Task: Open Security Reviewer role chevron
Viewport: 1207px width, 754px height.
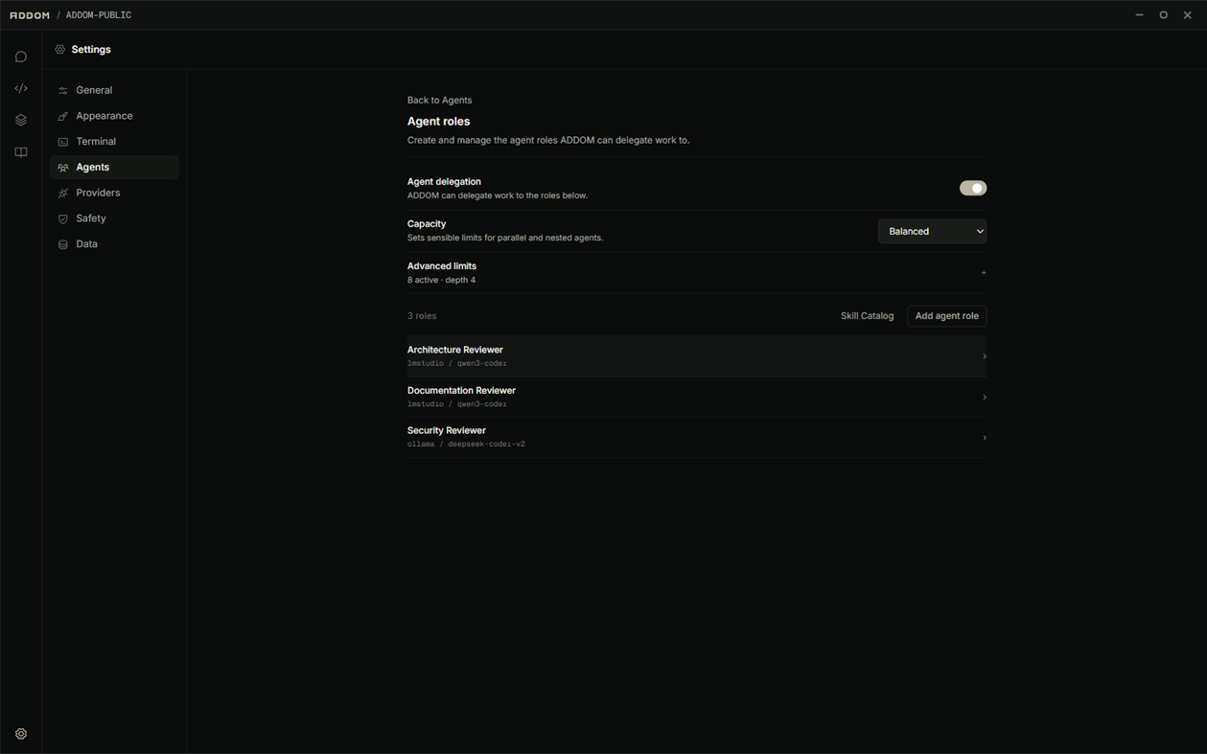Action: click(x=984, y=438)
